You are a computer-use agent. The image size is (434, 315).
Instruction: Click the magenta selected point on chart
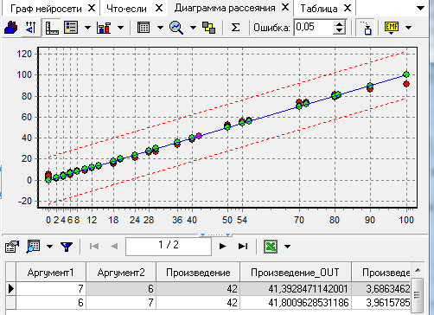(199, 136)
